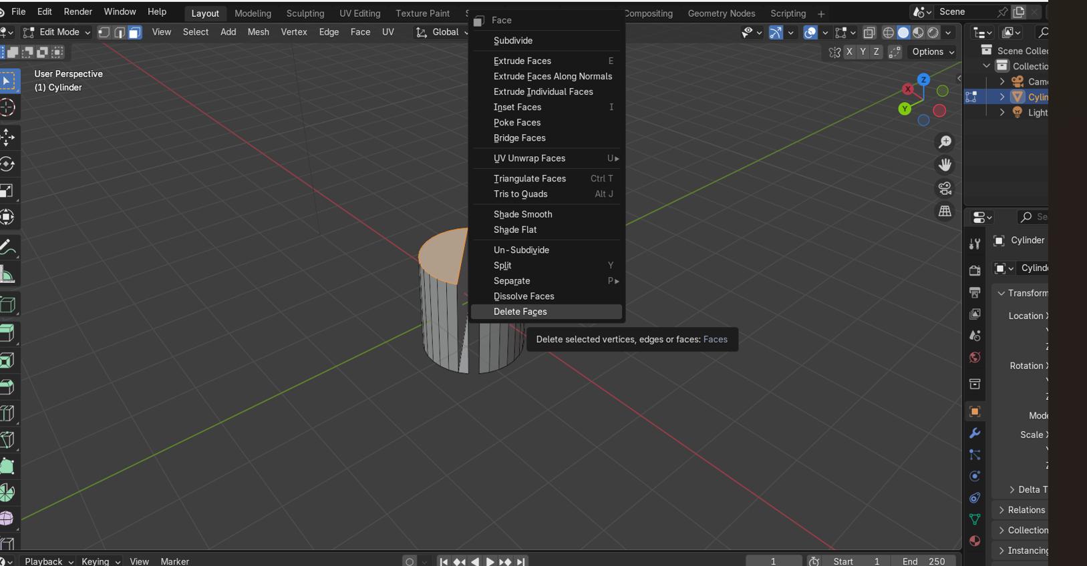Viewport: 1087px width, 566px height.
Task: Expand the Light item in outliner
Action: pyautogui.click(x=1002, y=112)
